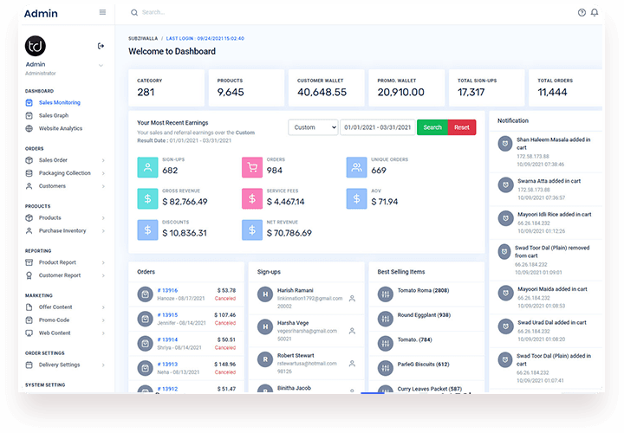624x433 pixels.
Task: Click the Web Content monitor icon
Action: tap(29, 333)
